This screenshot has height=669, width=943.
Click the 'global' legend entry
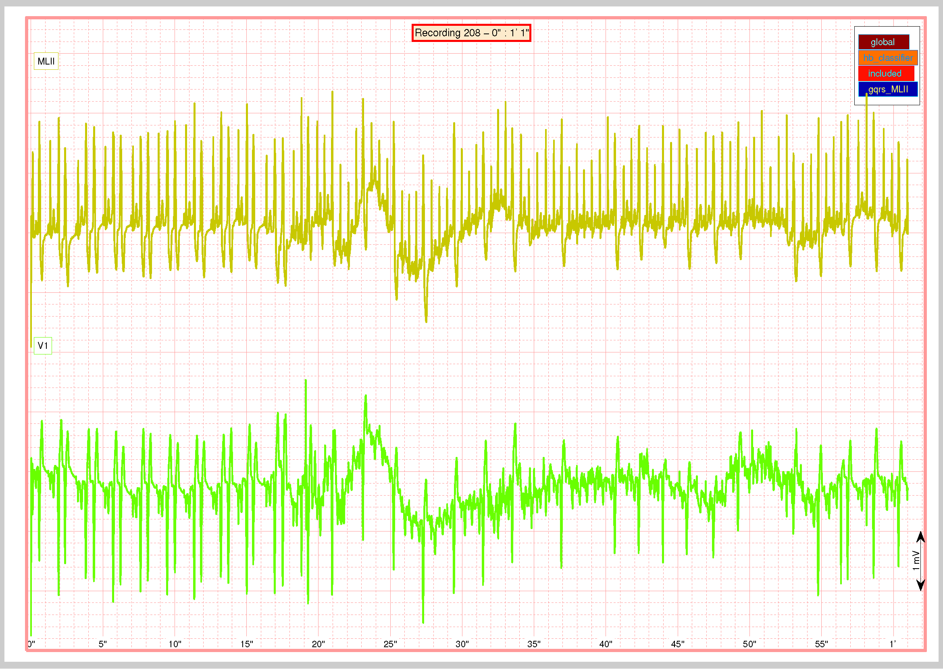coord(883,42)
